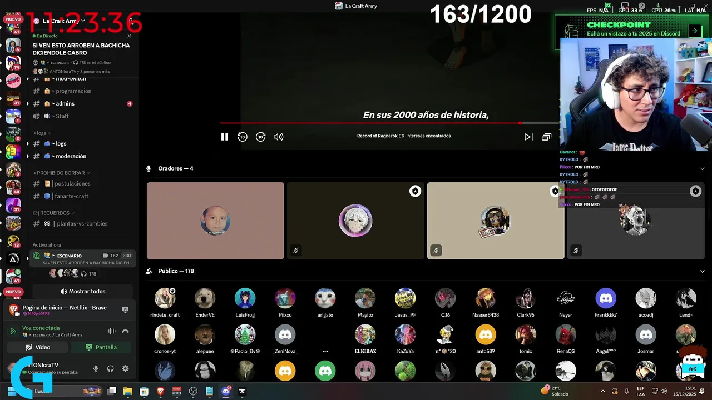Collapse the Público section

click(x=702, y=271)
